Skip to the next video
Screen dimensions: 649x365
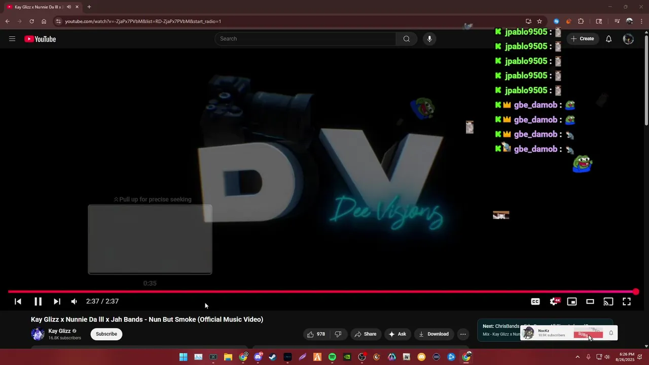tap(57, 301)
